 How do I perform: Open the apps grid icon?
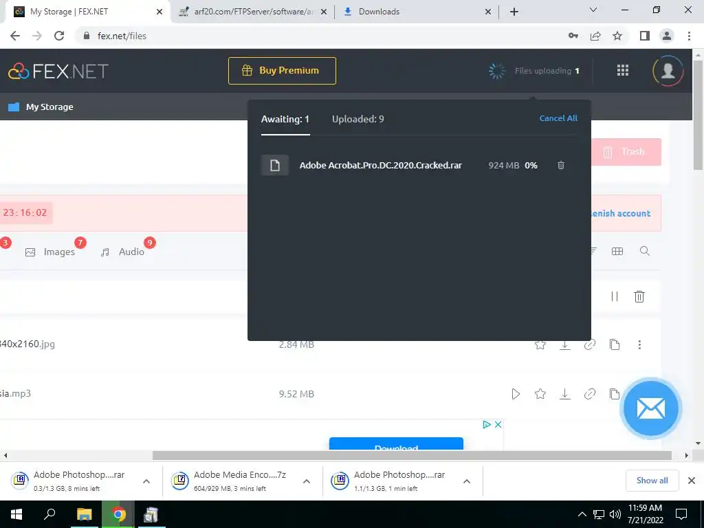pyautogui.click(x=623, y=71)
